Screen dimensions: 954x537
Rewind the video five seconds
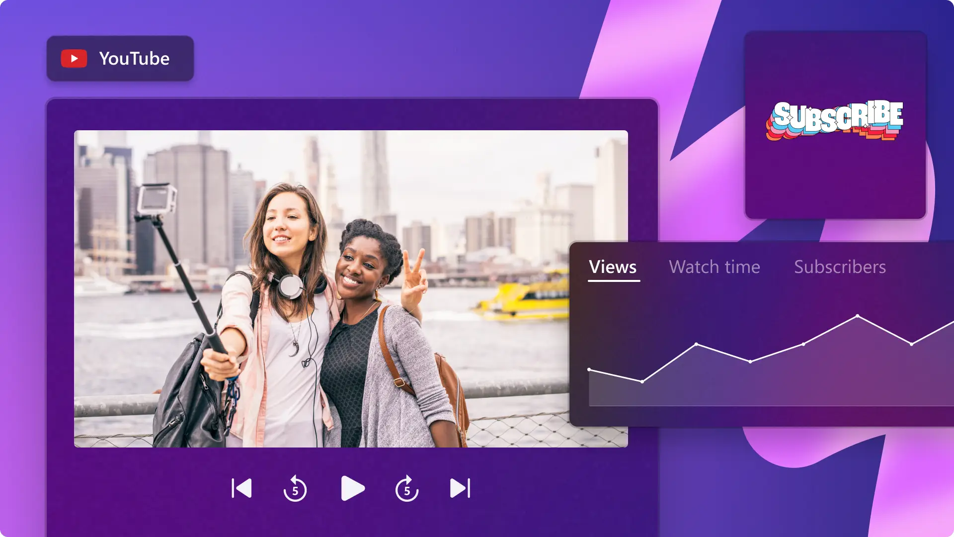click(x=296, y=489)
